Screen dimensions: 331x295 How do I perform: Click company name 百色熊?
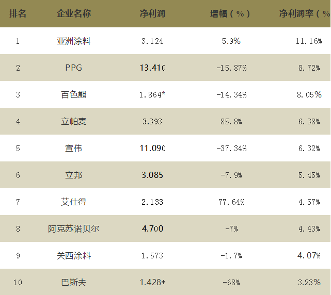pyautogui.click(x=73, y=95)
